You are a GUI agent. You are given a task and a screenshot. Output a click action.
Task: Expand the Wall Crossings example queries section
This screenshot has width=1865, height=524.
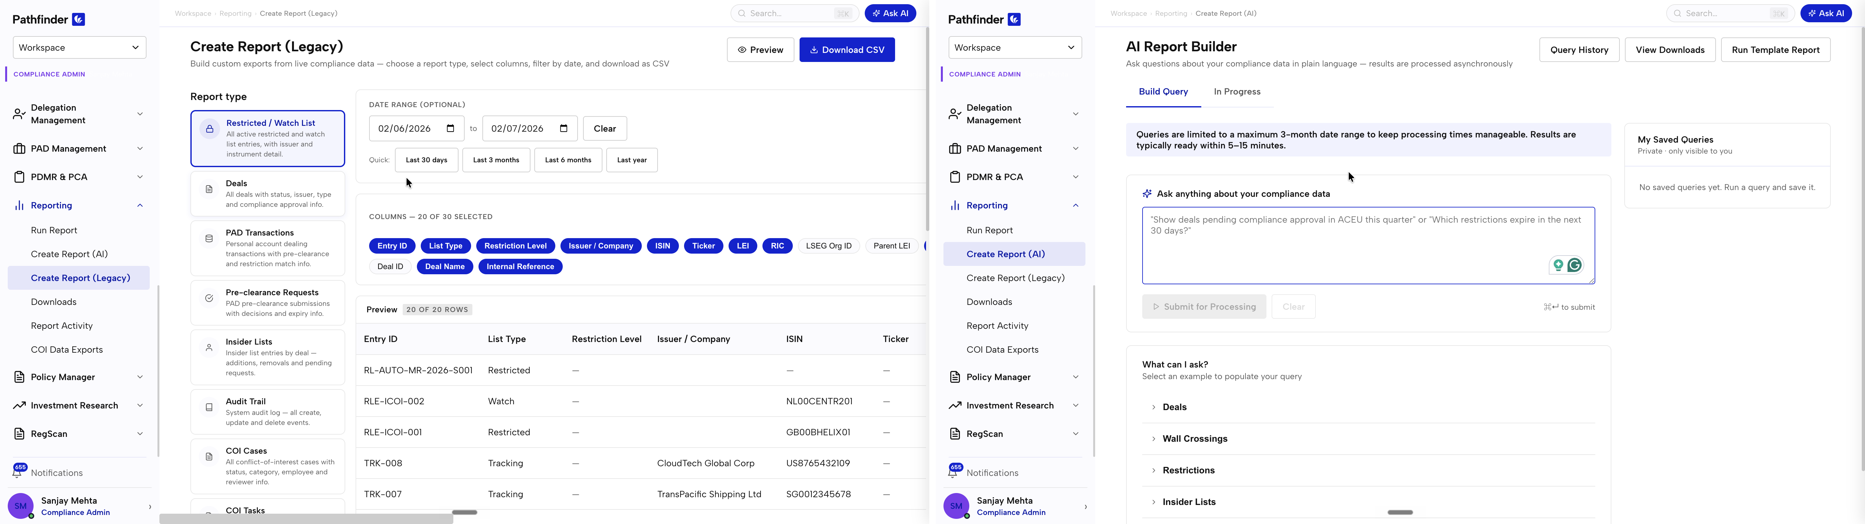pyautogui.click(x=1368, y=438)
